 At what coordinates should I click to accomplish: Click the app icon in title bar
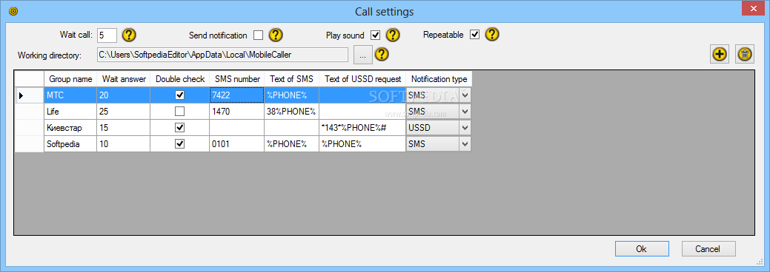click(x=13, y=11)
